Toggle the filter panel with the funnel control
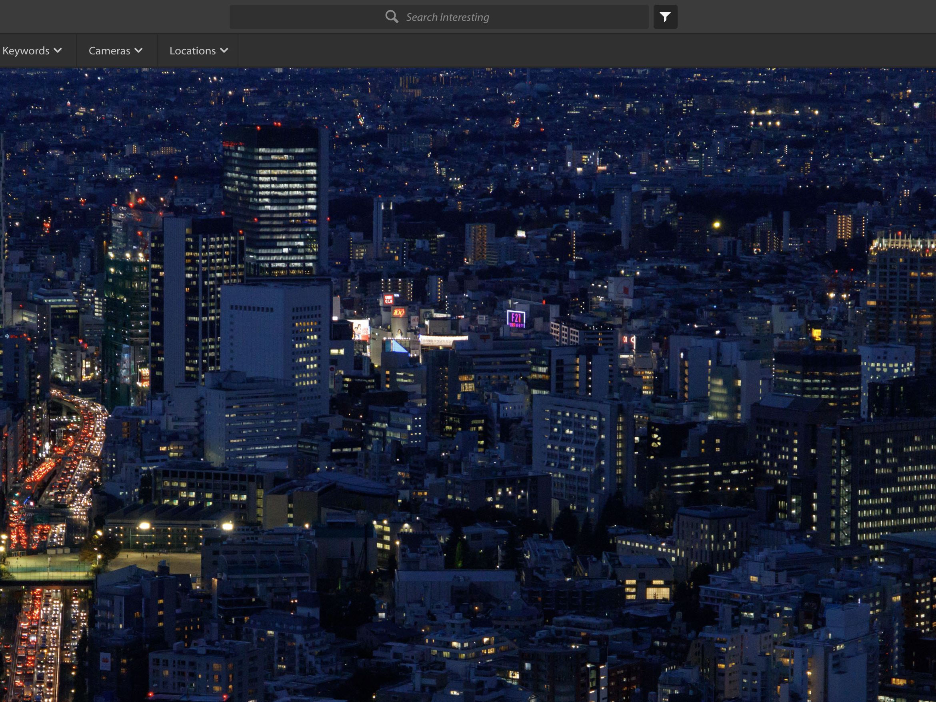 coord(665,17)
